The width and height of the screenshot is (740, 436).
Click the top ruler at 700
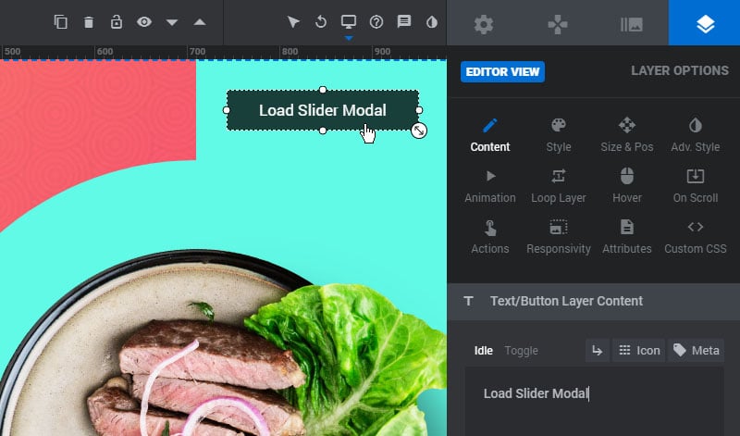(x=197, y=52)
